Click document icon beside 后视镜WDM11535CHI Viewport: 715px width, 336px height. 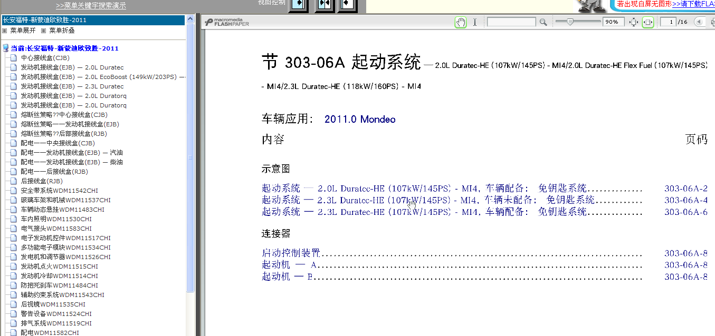pyautogui.click(x=14, y=304)
